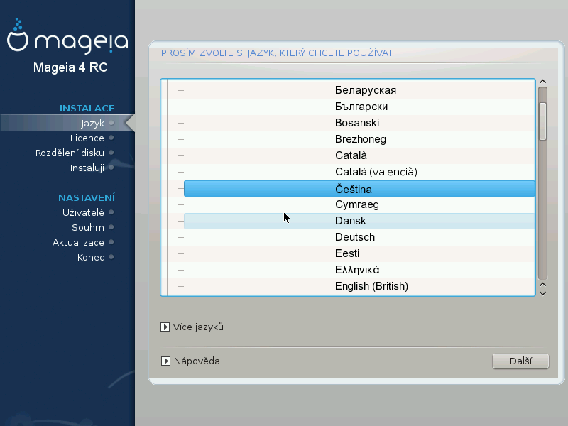Expand the Více jazyků section
The height and width of the screenshot is (426, 568).
(165, 327)
